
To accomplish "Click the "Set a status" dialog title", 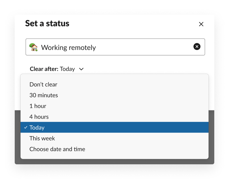I will [47, 24].
